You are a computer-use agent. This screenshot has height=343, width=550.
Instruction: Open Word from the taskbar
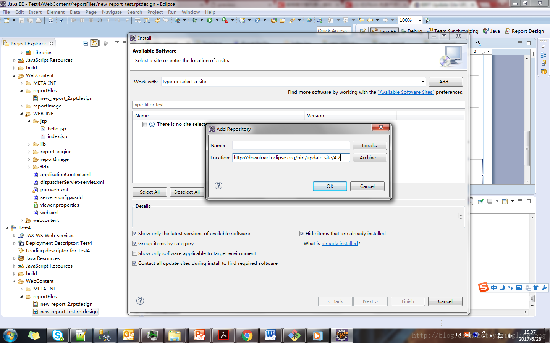click(271, 335)
